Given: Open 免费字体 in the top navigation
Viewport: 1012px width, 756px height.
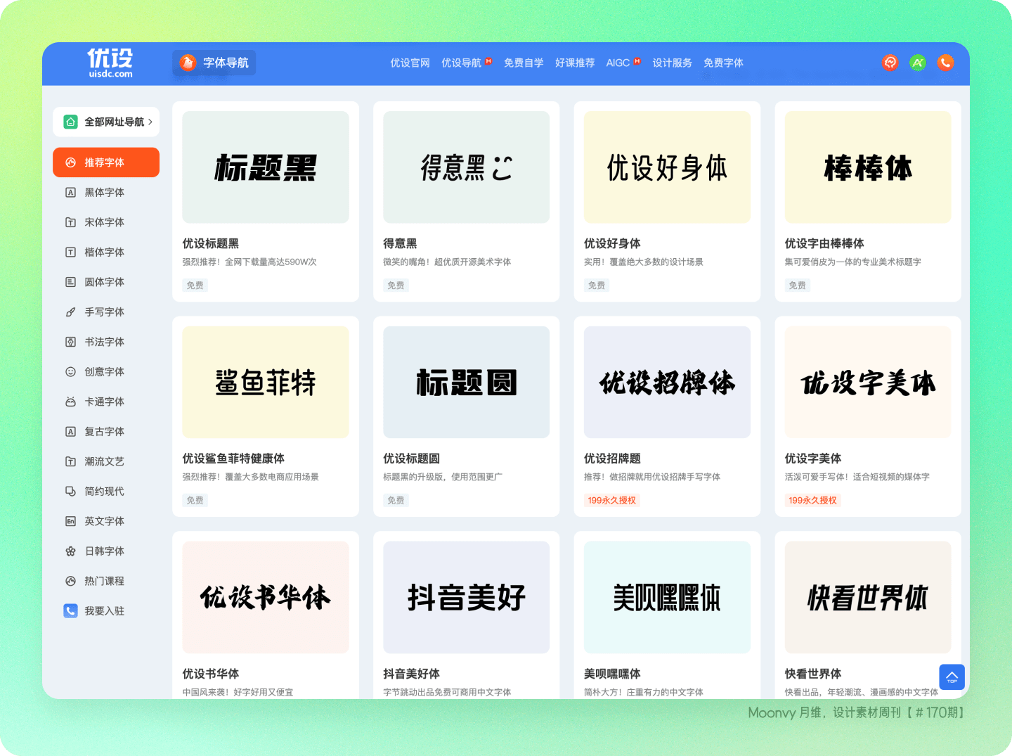Looking at the screenshot, I should pyautogui.click(x=723, y=63).
